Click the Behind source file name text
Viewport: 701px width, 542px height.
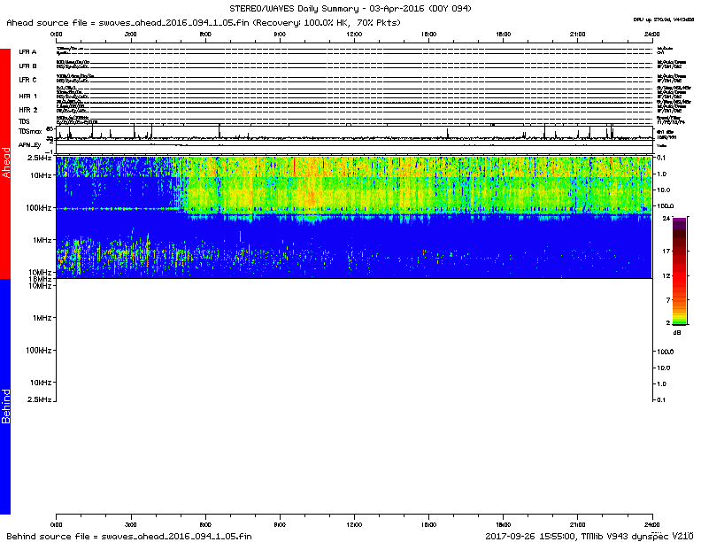pyautogui.click(x=129, y=536)
